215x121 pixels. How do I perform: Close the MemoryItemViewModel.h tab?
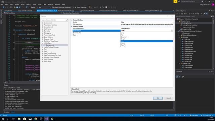56,10
